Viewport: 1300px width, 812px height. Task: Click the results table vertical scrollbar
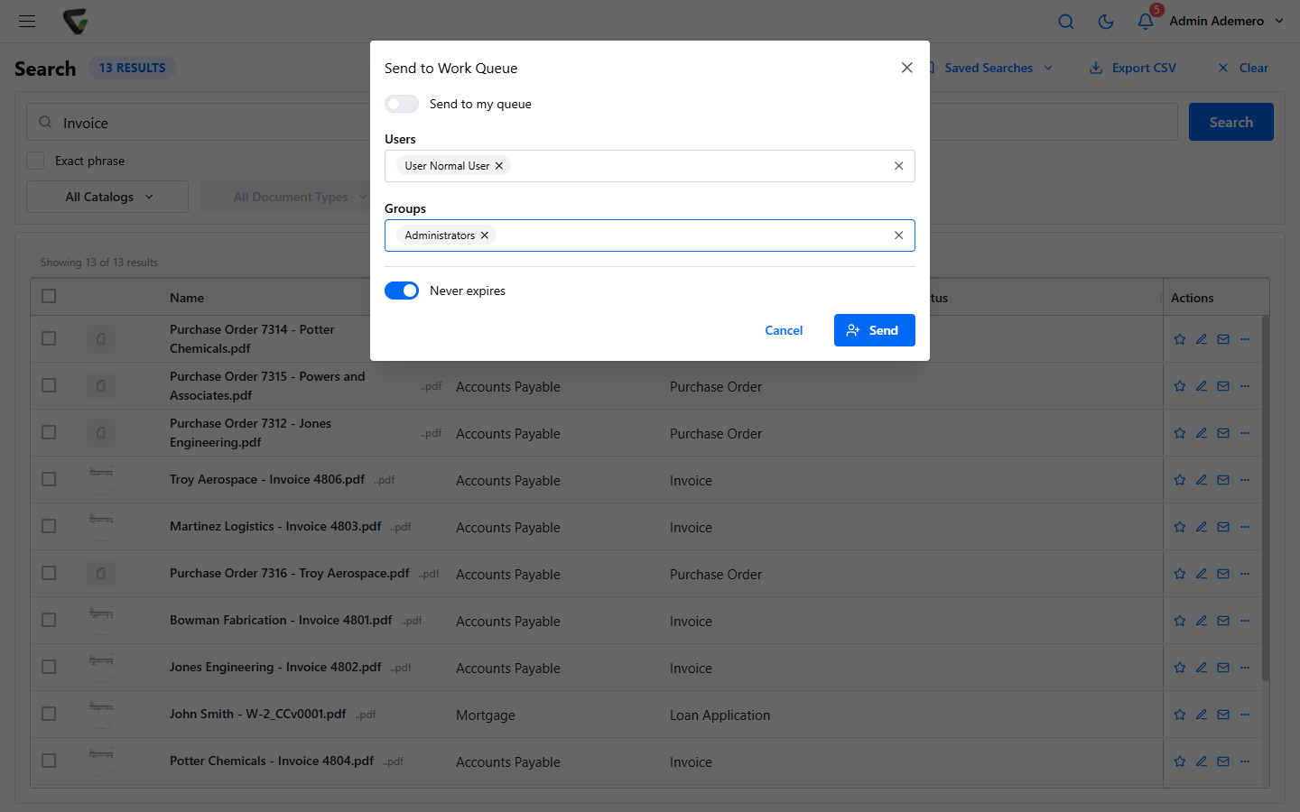click(x=1265, y=498)
